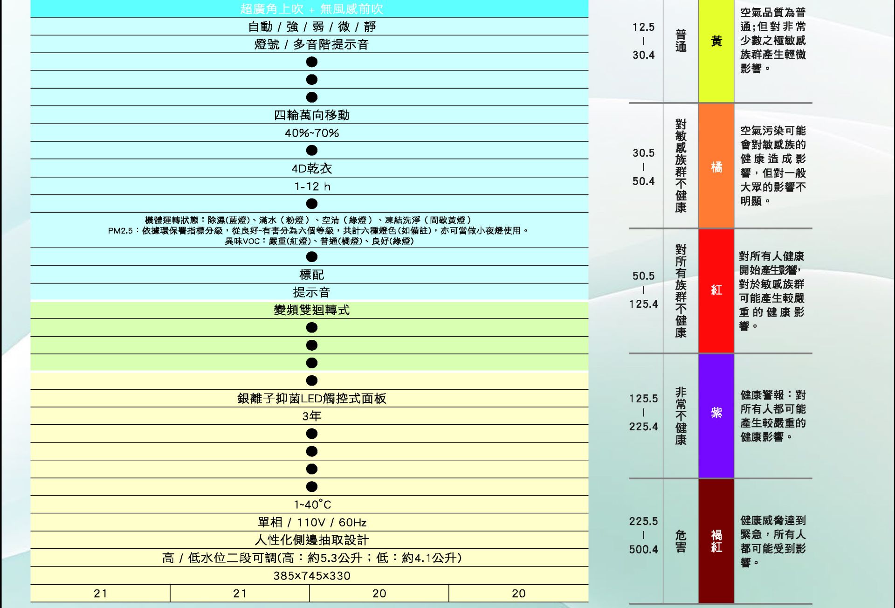Select the 變頻雙迴轉式 green row
Screen dimensions: 895x608
[311, 310]
